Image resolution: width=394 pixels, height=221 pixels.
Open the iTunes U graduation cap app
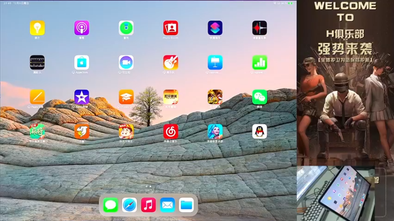[126, 97]
